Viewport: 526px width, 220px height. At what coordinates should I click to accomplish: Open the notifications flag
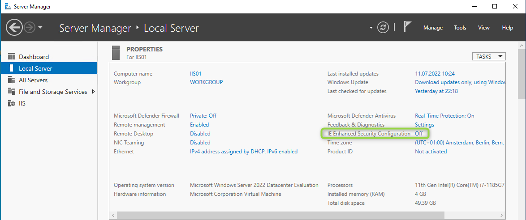407,27
